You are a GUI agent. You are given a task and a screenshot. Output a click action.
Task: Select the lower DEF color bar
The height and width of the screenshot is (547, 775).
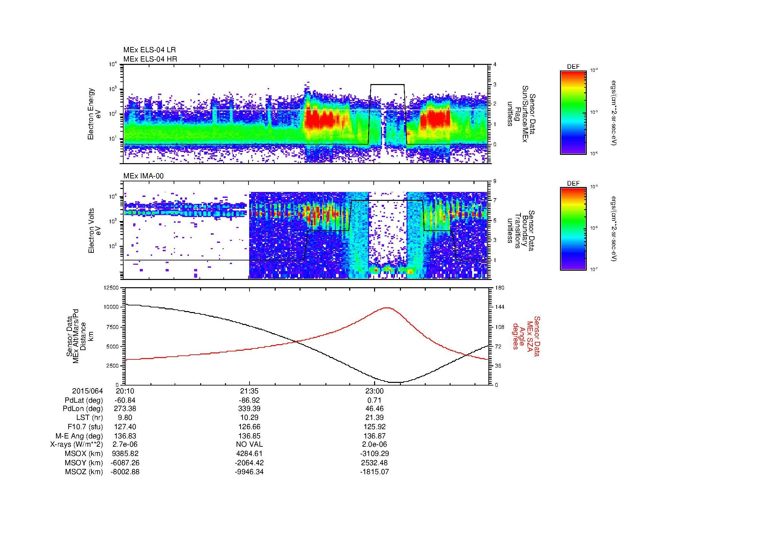tap(573, 229)
